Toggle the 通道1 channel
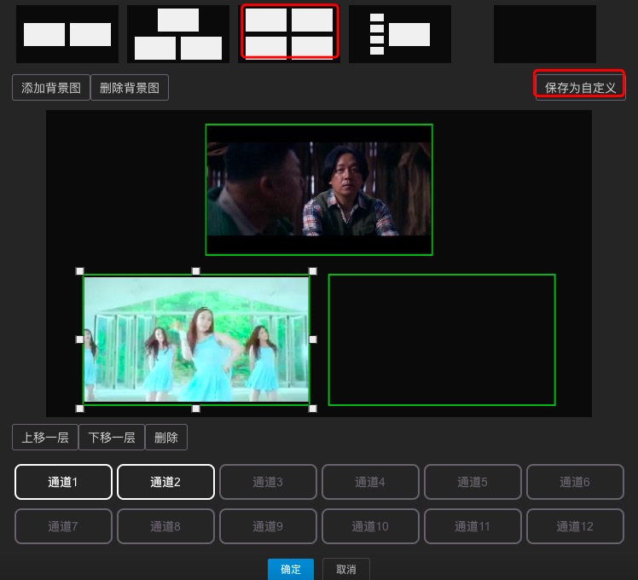638x580 pixels. point(63,482)
